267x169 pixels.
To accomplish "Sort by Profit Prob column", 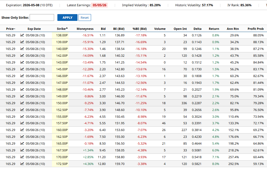I will [x=255, y=29].
